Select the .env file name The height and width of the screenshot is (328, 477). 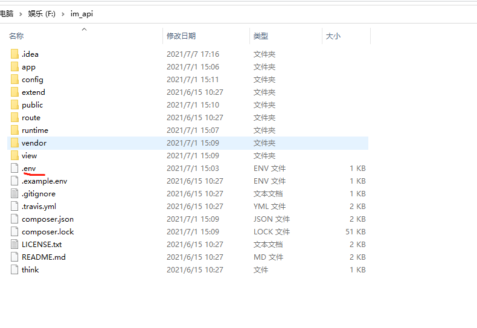pos(29,169)
